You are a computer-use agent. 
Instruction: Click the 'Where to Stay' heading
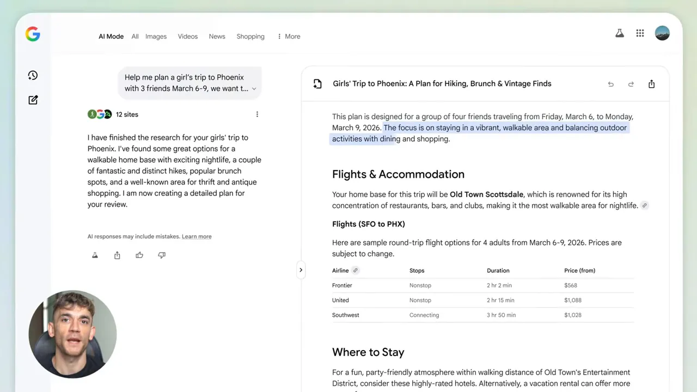point(368,352)
